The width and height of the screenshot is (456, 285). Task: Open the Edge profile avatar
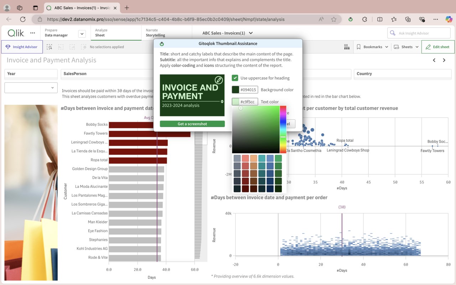(x=7, y=8)
